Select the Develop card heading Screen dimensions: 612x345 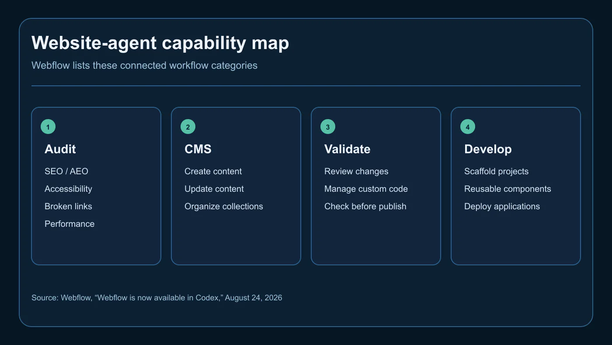coord(488,149)
